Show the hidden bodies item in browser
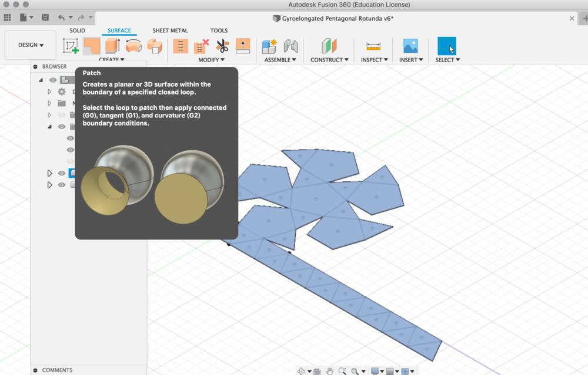The height and width of the screenshot is (375, 588). tap(61, 114)
